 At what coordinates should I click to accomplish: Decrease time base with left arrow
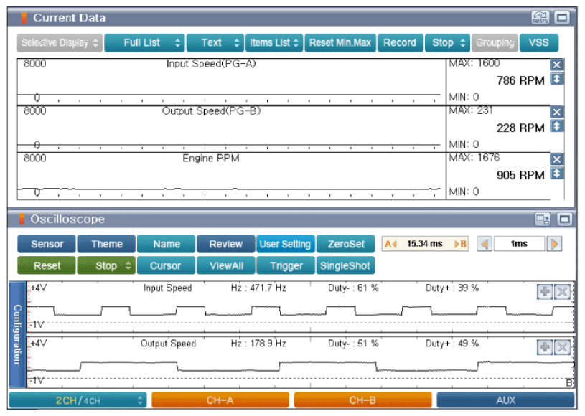point(485,244)
